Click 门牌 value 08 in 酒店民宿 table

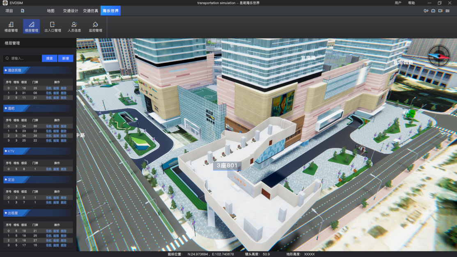pyautogui.click(x=35, y=93)
